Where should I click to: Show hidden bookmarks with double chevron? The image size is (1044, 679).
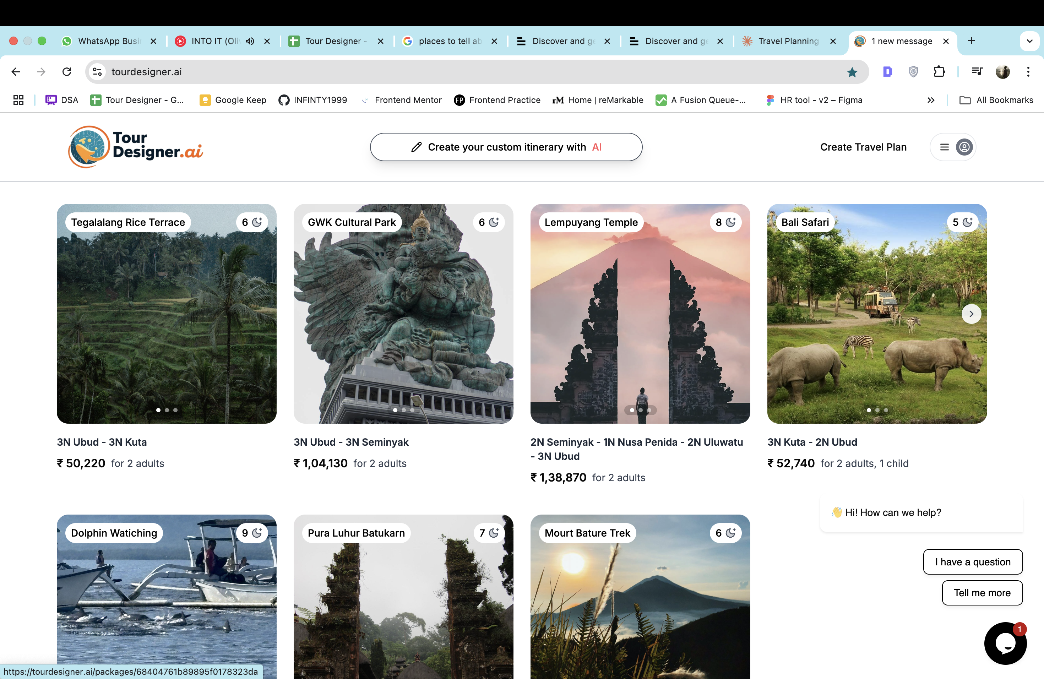[931, 100]
